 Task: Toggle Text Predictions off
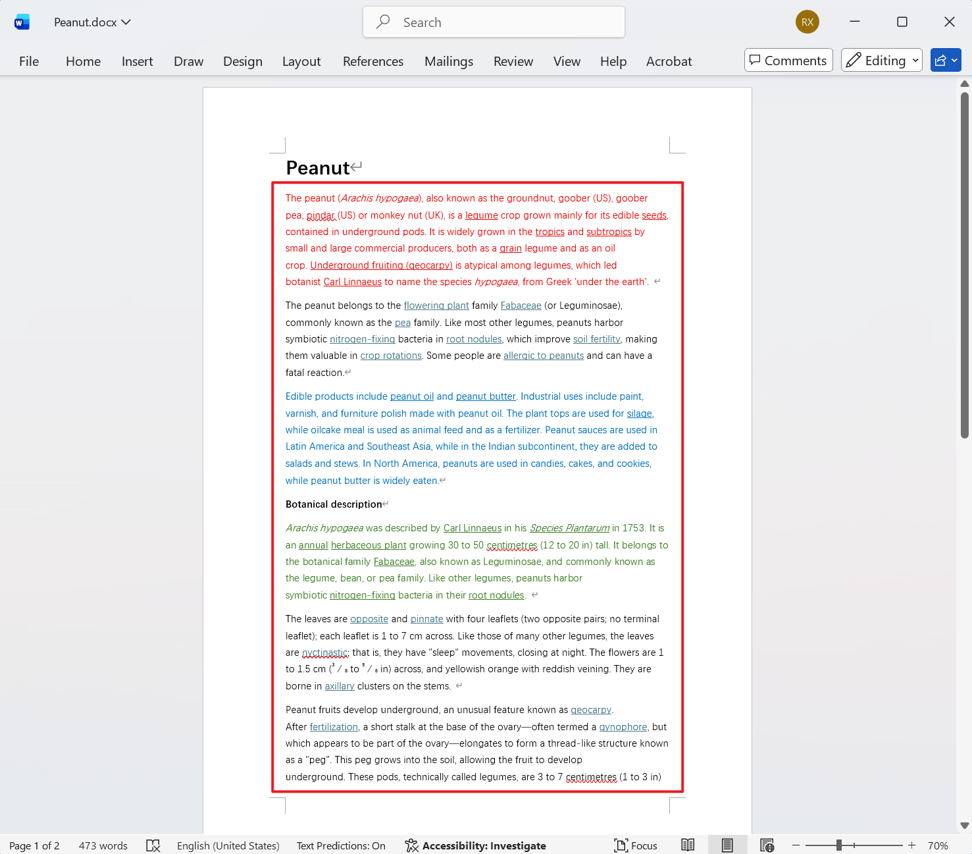[x=341, y=845]
